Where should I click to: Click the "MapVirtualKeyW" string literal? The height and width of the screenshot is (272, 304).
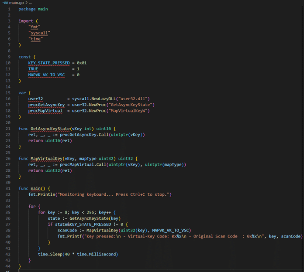(131, 111)
